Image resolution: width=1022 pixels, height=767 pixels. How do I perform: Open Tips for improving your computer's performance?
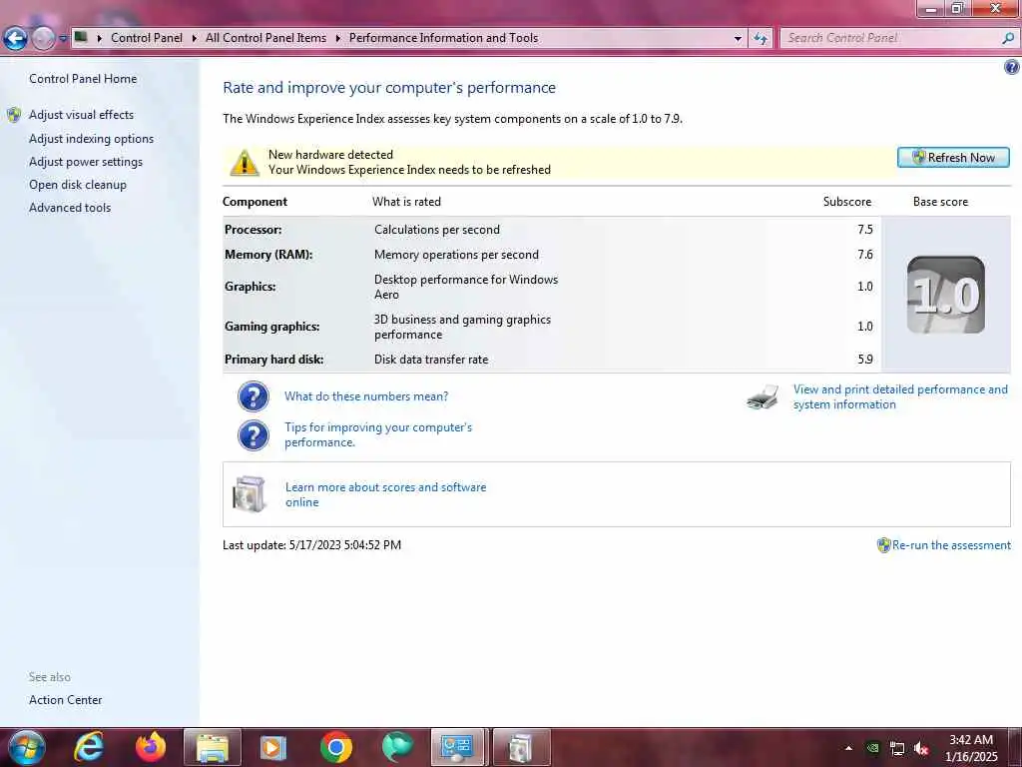tap(378, 435)
